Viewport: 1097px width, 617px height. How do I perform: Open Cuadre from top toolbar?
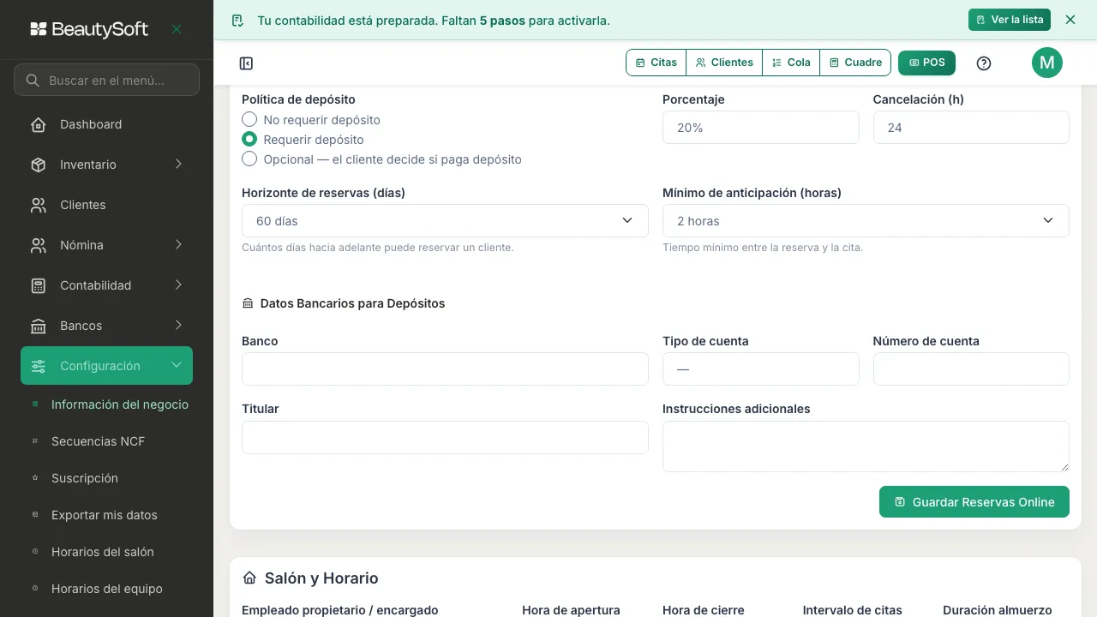[x=855, y=63]
